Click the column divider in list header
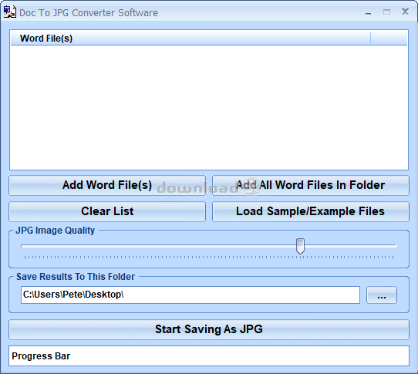418x374 pixels. (370, 39)
